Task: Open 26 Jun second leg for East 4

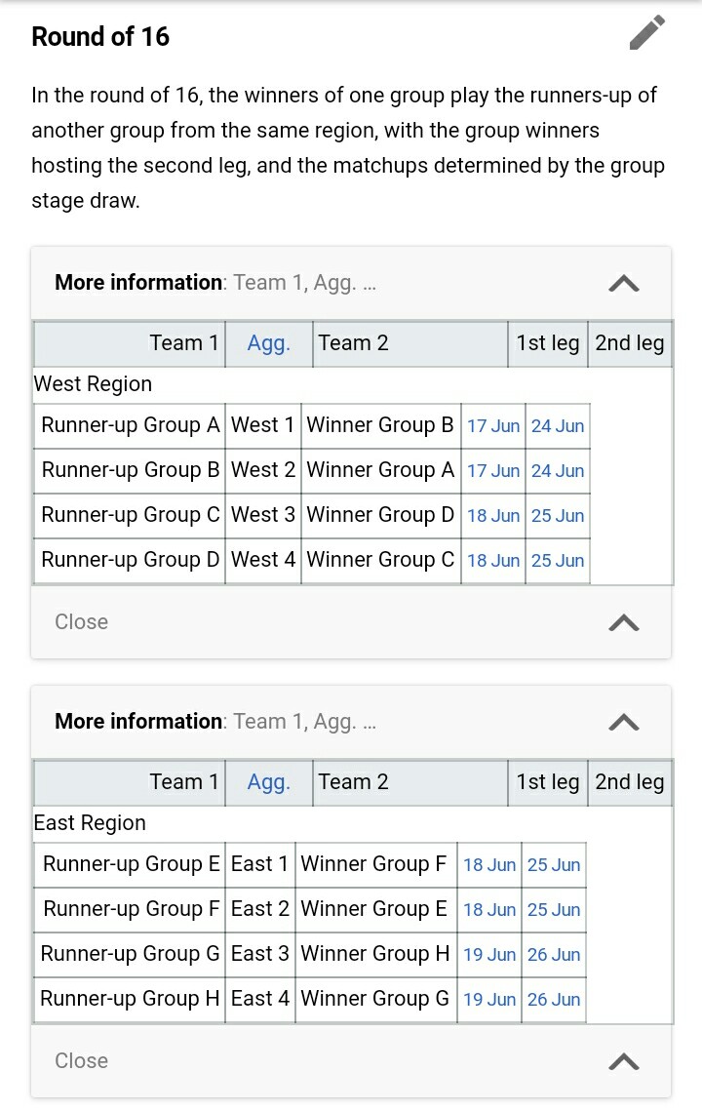Action: point(553,999)
